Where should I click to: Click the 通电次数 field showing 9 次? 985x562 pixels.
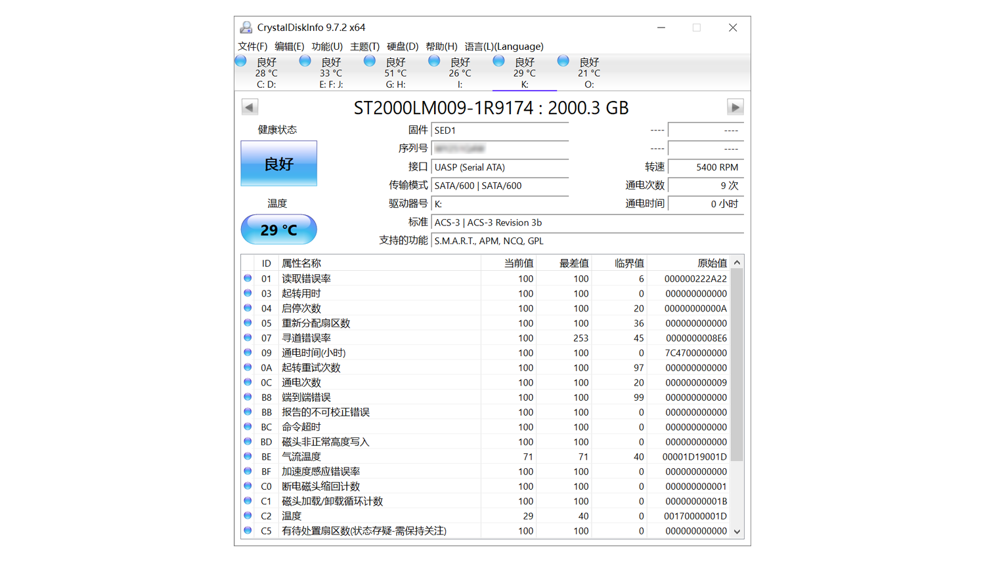(x=706, y=186)
